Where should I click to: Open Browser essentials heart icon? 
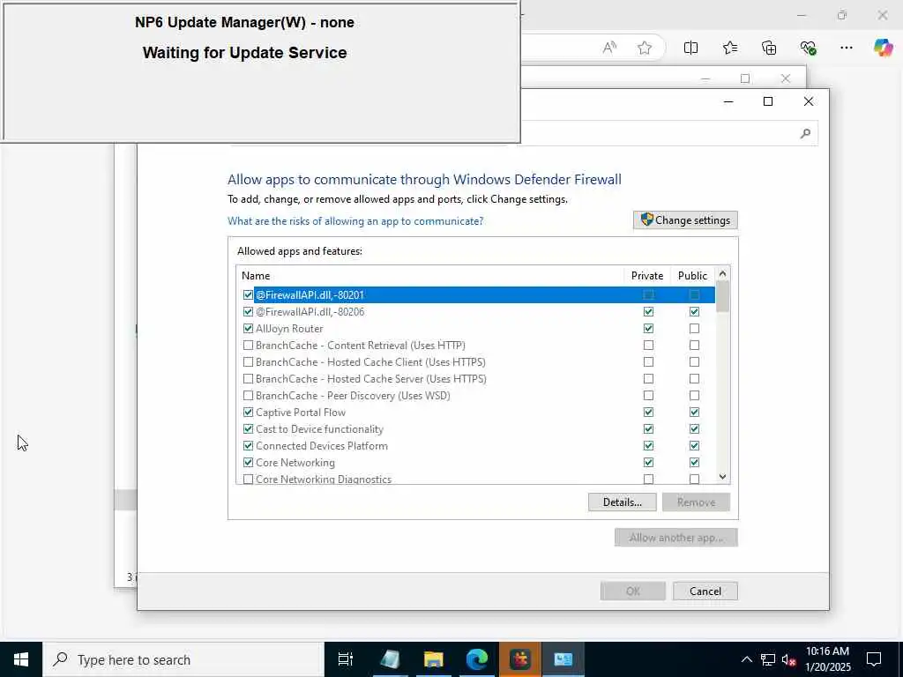click(808, 48)
